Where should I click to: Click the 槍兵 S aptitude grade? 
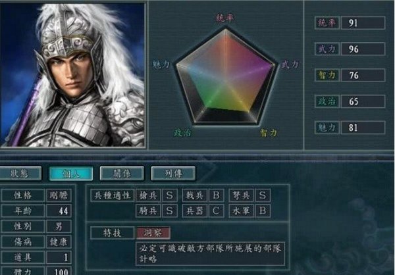coord(170,195)
